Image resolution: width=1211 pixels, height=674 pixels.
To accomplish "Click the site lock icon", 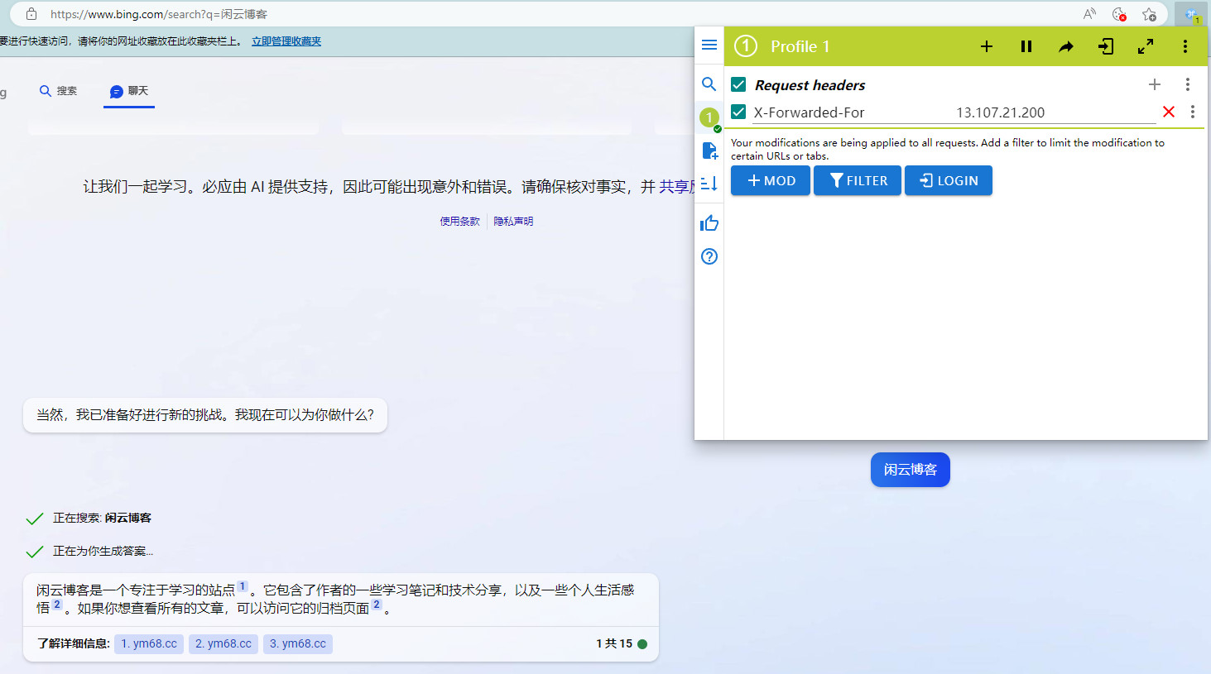I will tap(31, 14).
